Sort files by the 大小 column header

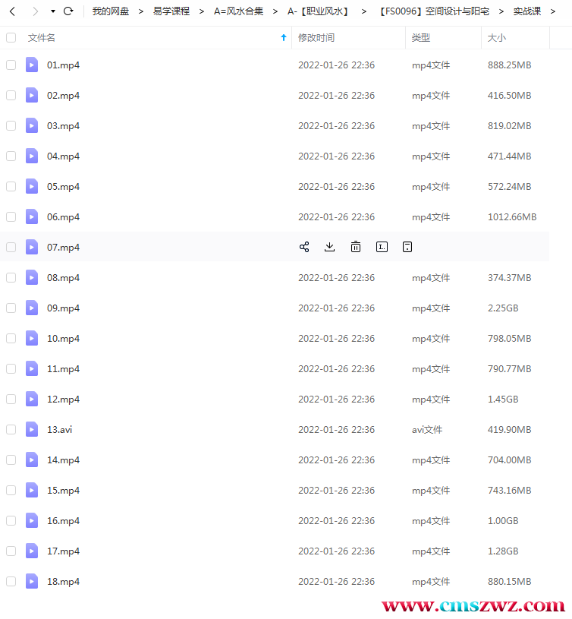click(497, 37)
